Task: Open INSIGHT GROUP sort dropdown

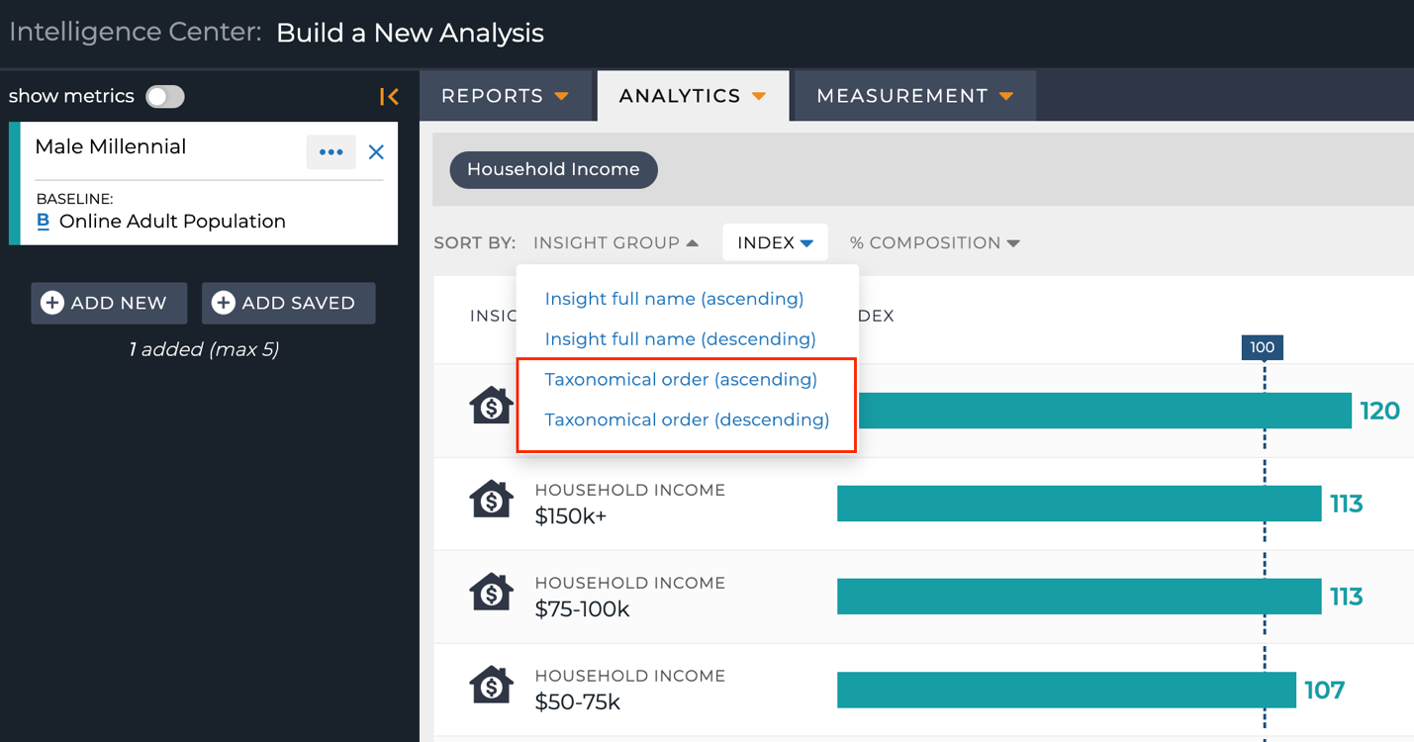Action: [x=615, y=242]
